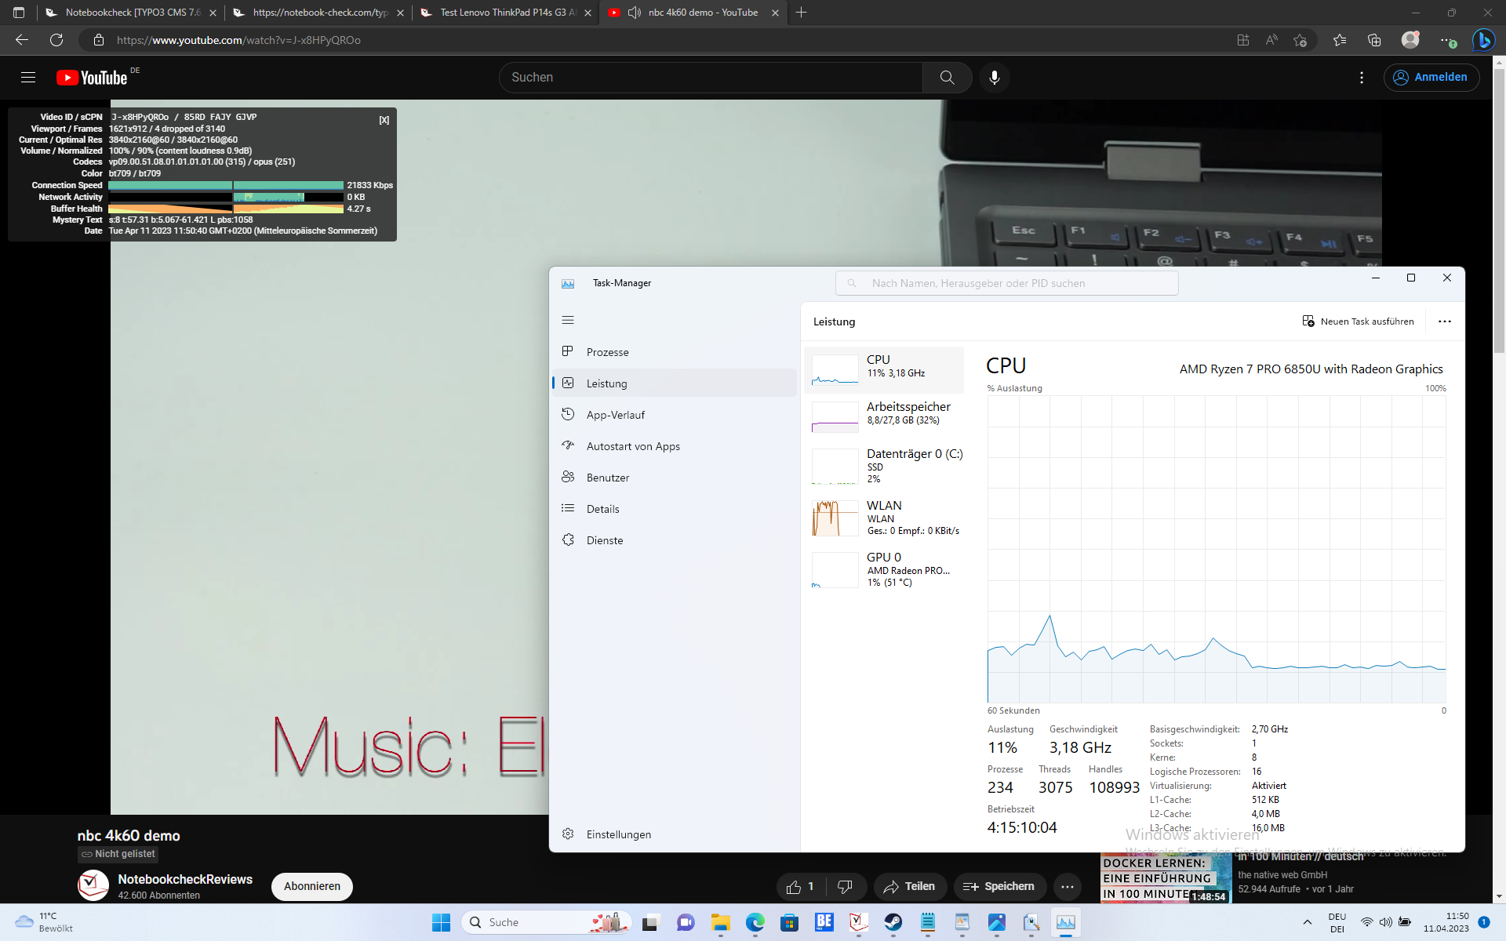Viewport: 1506px width, 941px height.
Task: Click Anmelden sign-in button
Action: coord(1431,77)
